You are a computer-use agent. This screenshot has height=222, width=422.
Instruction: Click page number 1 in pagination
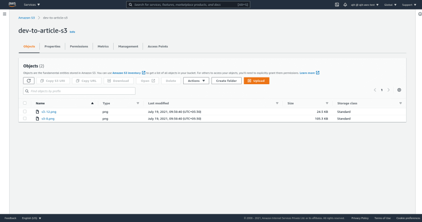pos(382,90)
